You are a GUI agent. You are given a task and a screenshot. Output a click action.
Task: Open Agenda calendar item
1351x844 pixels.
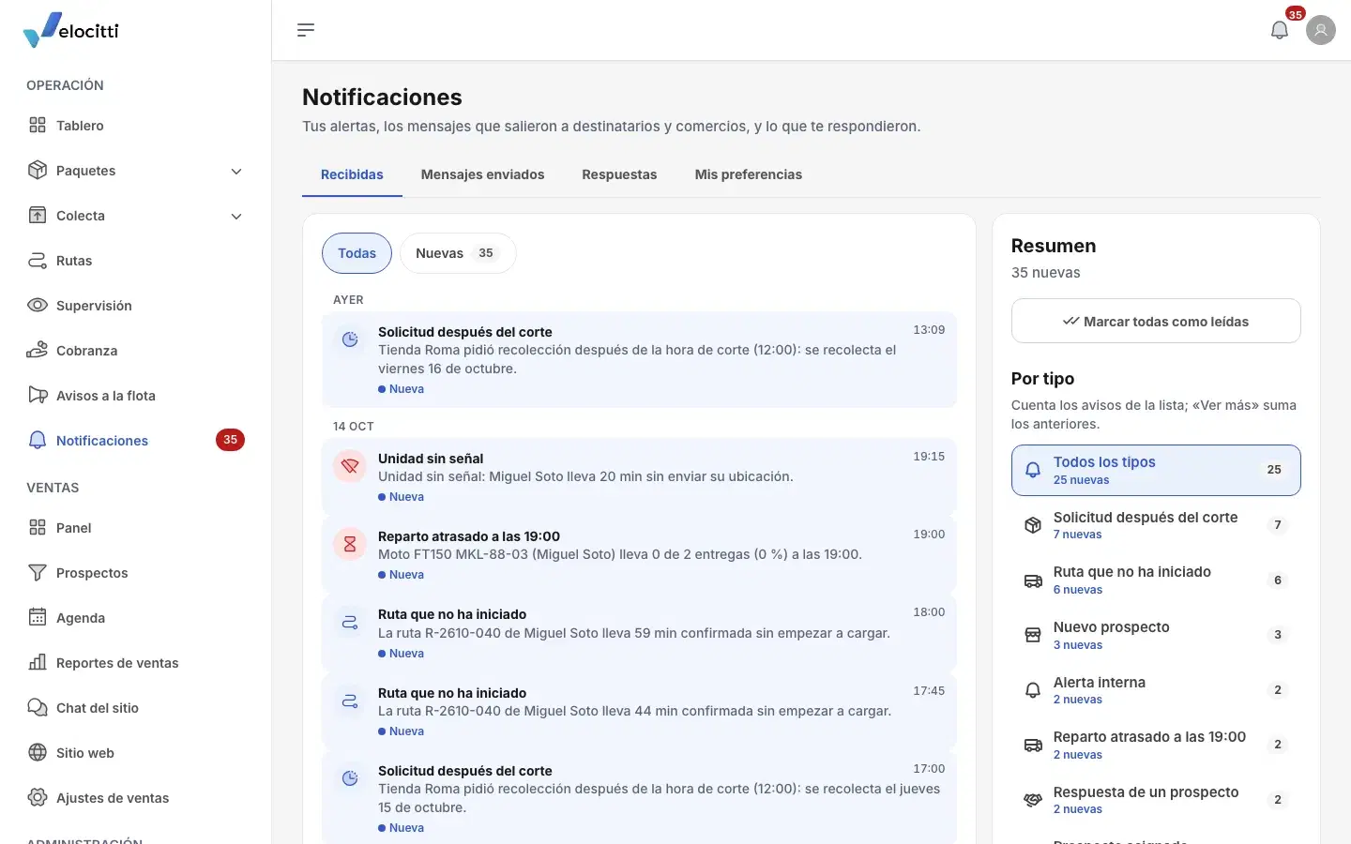pyautogui.click(x=135, y=618)
